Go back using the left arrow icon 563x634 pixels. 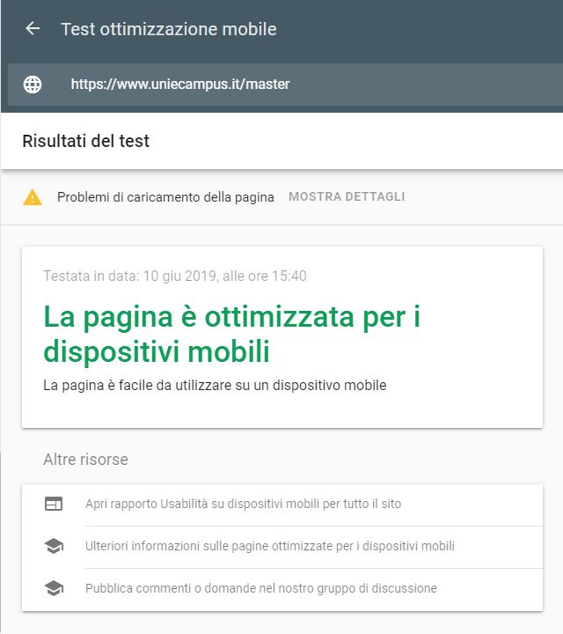tap(33, 29)
